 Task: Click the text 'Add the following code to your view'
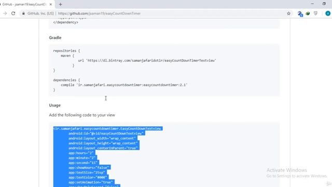point(82,115)
